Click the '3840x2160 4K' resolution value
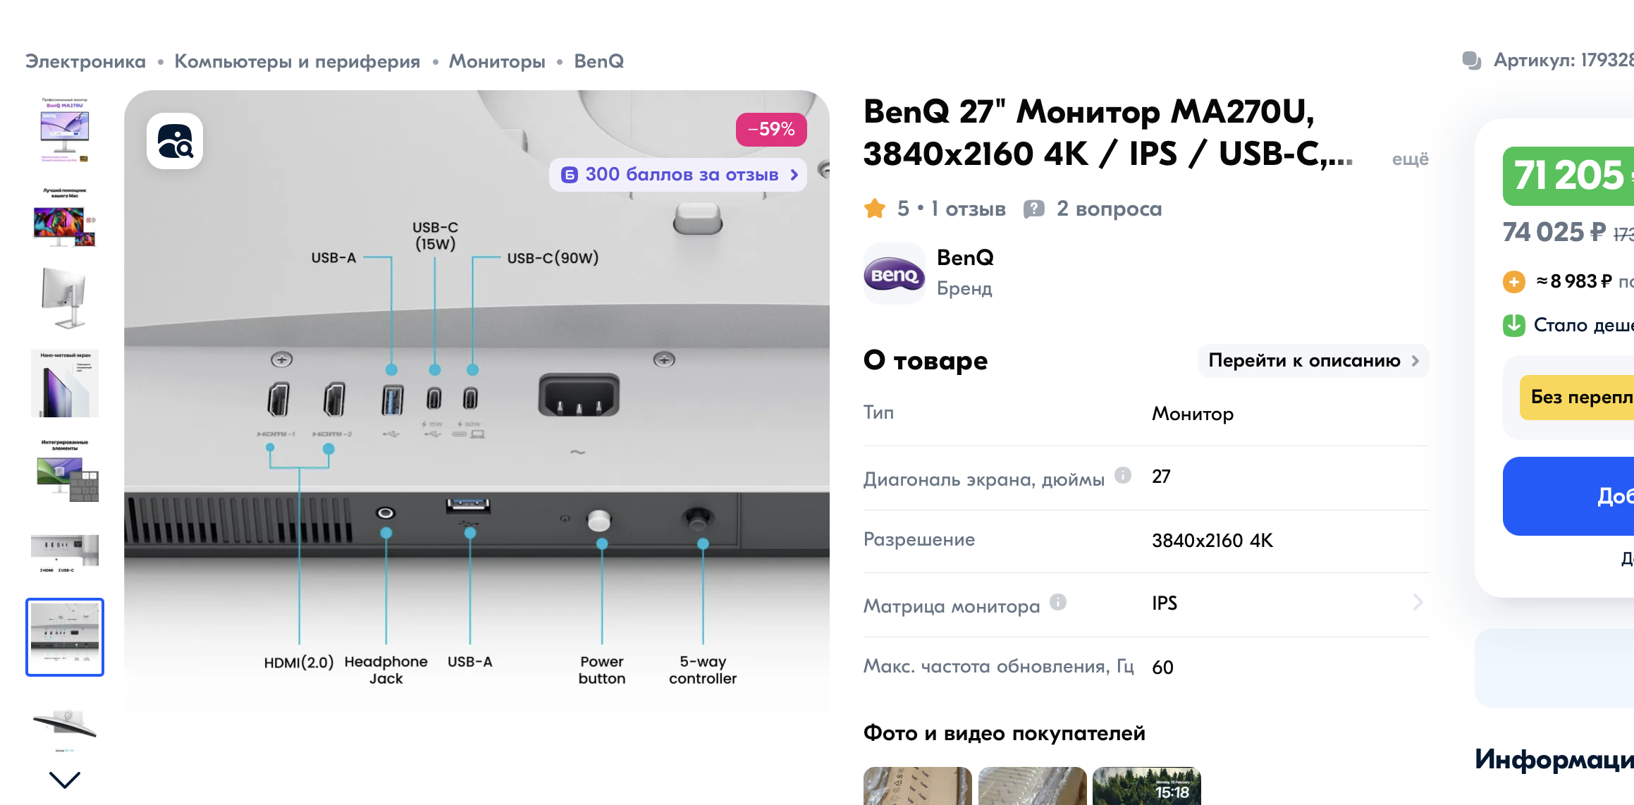This screenshot has width=1634, height=805. click(1212, 541)
